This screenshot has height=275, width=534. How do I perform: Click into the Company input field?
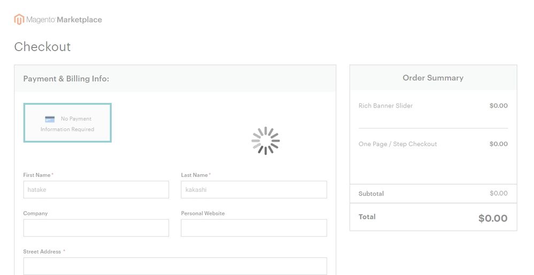point(96,228)
